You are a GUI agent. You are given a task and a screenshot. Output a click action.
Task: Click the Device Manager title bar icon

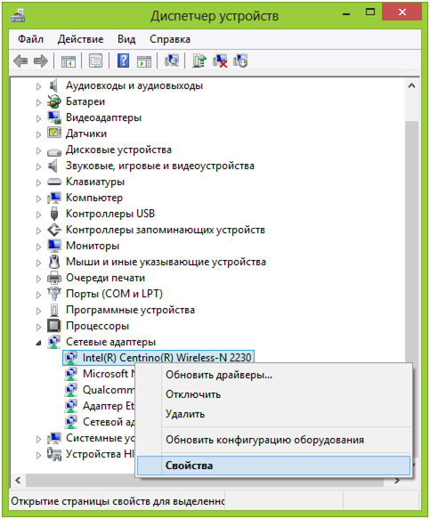tap(18, 15)
